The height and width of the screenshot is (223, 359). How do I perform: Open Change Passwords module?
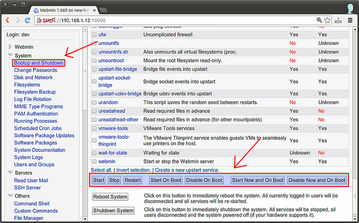35,70
